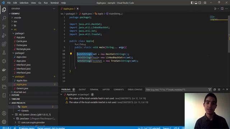
Task: Close the bottom panel
Action: click(x=227, y=89)
